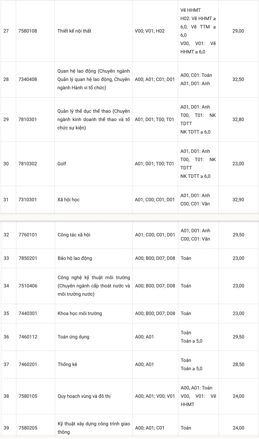
Task: Select "Bảo hộ lao động" major name
Action: point(75,258)
